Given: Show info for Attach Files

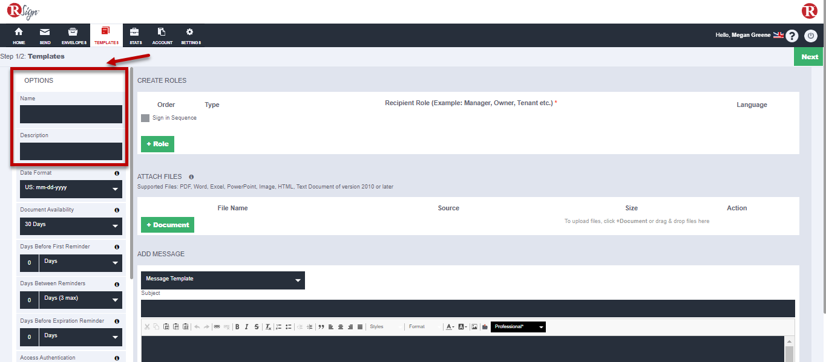Looking at the screenshot, I should click(x=191, y=177).
